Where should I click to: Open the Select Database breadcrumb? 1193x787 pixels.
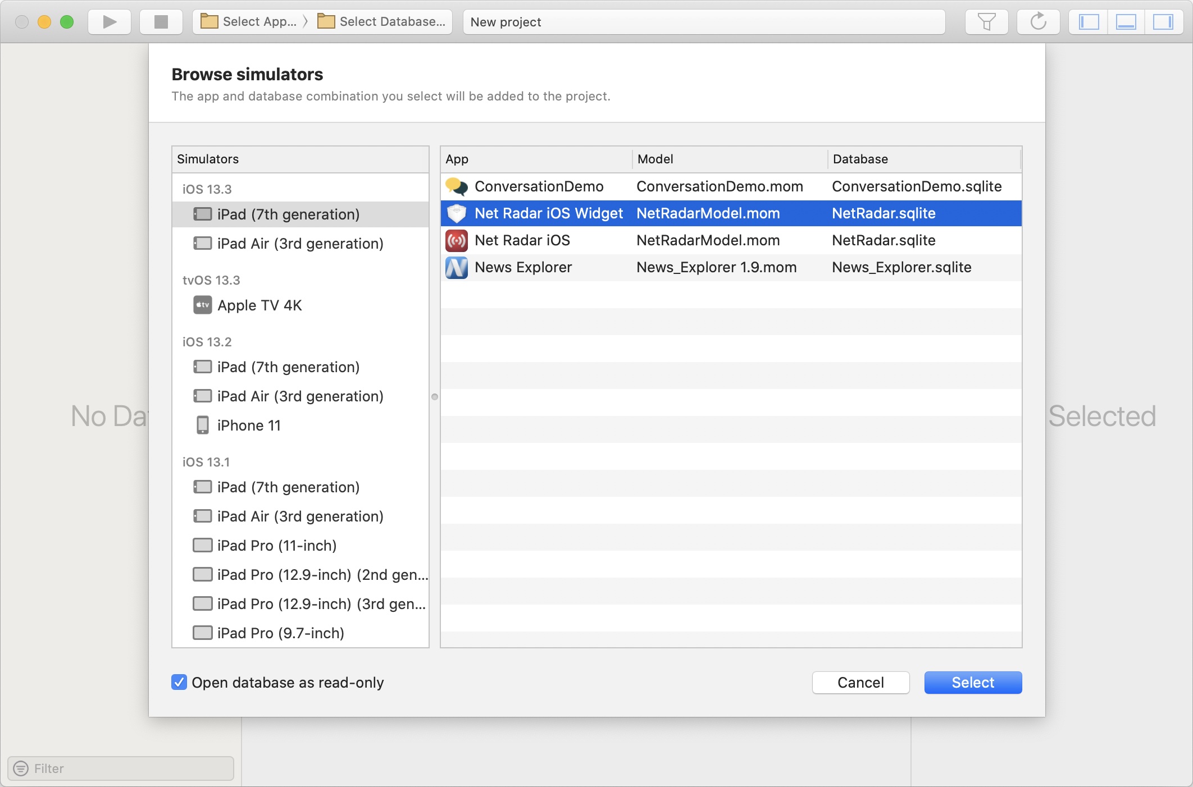click(381, 22)
